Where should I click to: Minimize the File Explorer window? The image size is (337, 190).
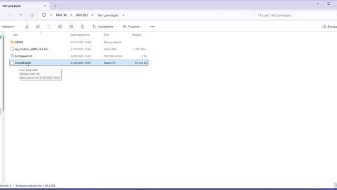point(318,4)
